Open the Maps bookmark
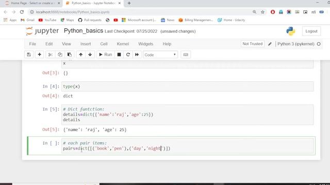The height and width of the screenshot is (185, 330). (67, 20)
